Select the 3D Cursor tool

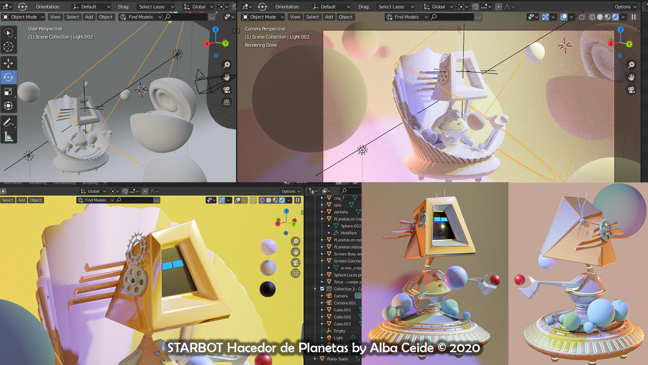coord(8,47)
